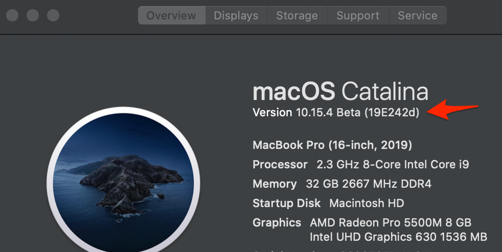
Task: Click the Processor label
Action: pos(280,165)
